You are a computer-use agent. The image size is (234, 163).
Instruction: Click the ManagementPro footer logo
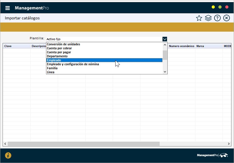[212, 155]
